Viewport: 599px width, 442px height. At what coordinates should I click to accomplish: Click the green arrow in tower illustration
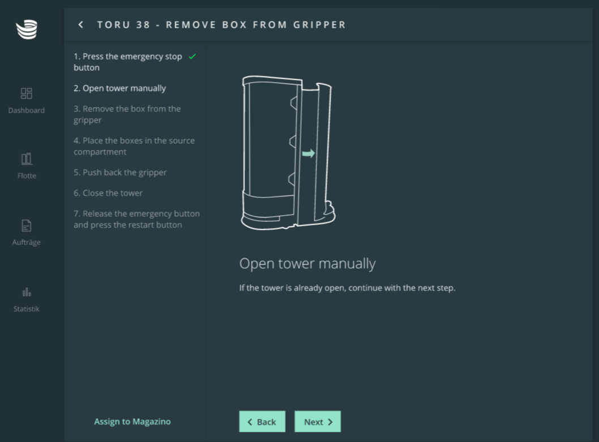pyautogui.click(x=309, y=153)
